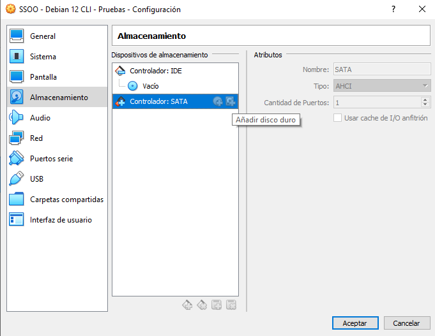Screen dimensions: 435x336
Task: Click in the Nombre text field
Action: [x=381, y=69]
